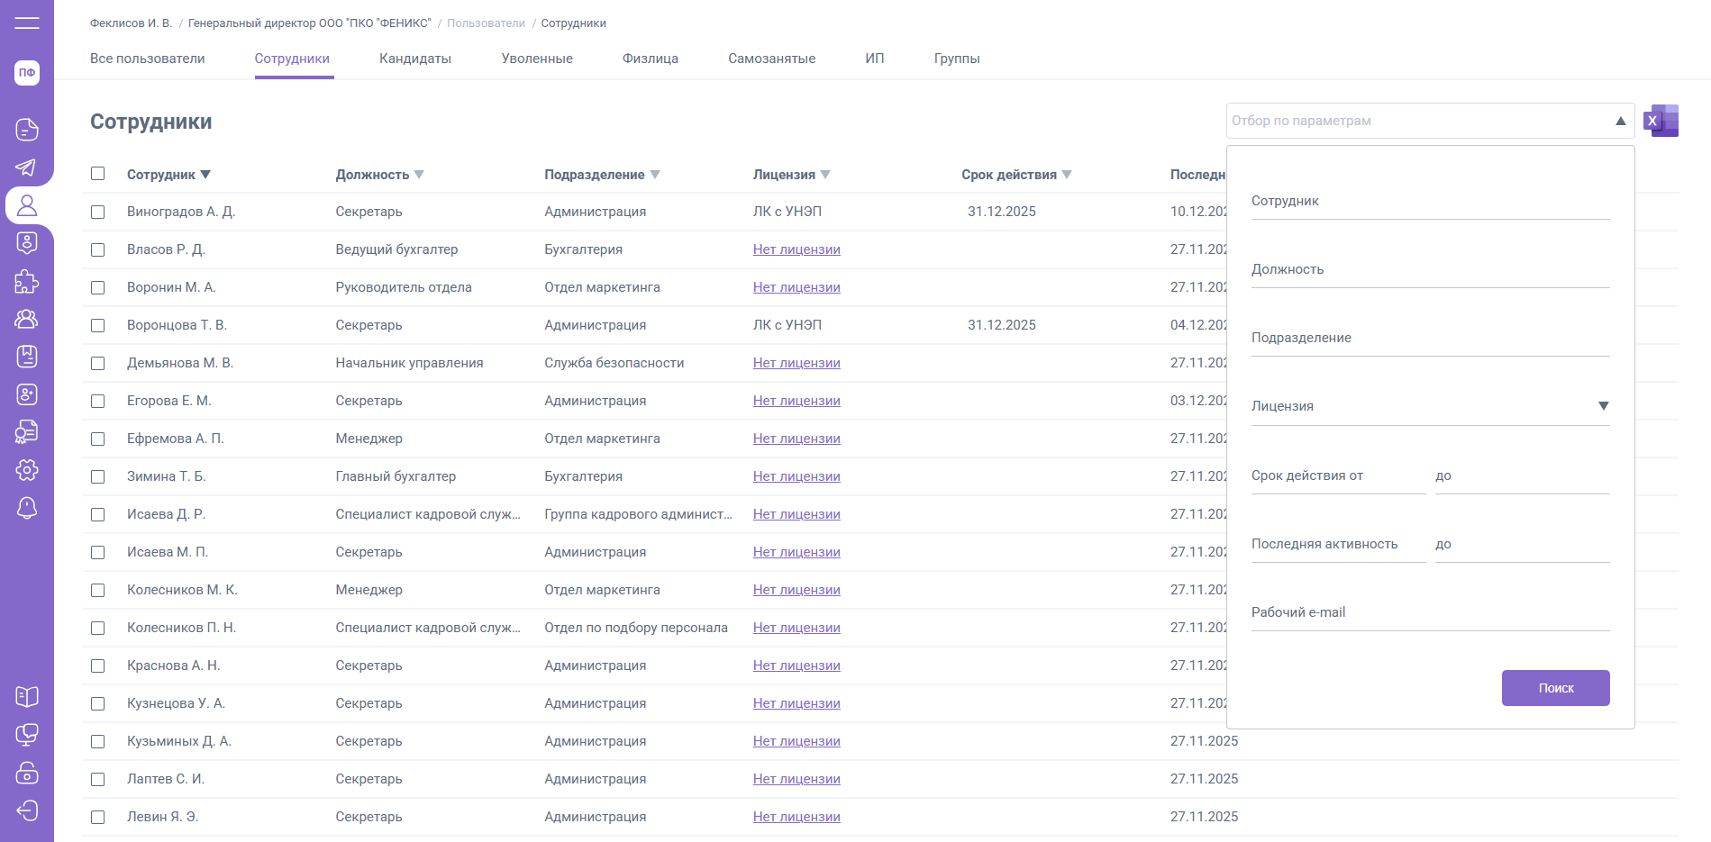Select the checkbox next to Зимина Т. Б.
The height and width of the screenshot is (842, 1711).
pos(98,476)
